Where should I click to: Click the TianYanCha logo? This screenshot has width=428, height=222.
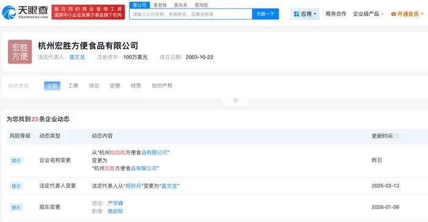click(x=25, y=12)
